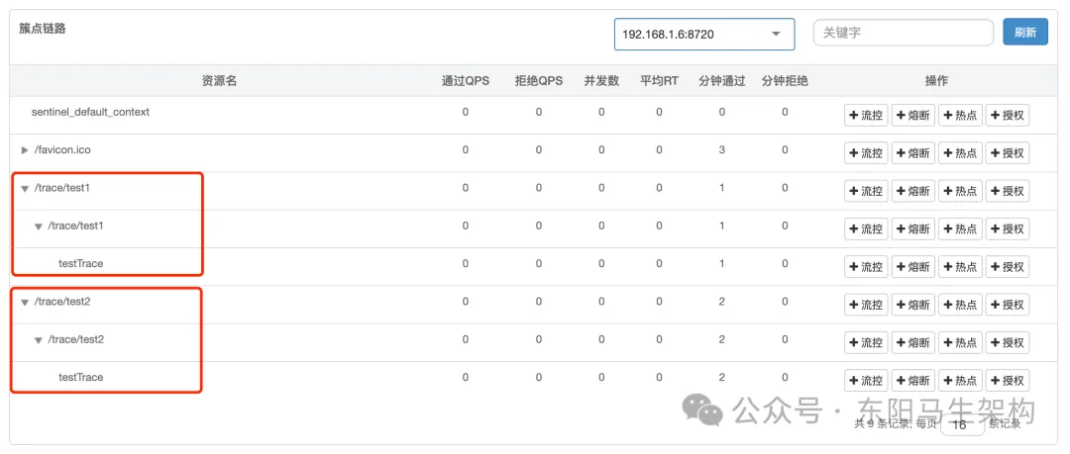The width and height of the screenshot is (1070, 454).
Task: Add 流控 for nested child /trace/test2 row
Action: pos(866,343)
